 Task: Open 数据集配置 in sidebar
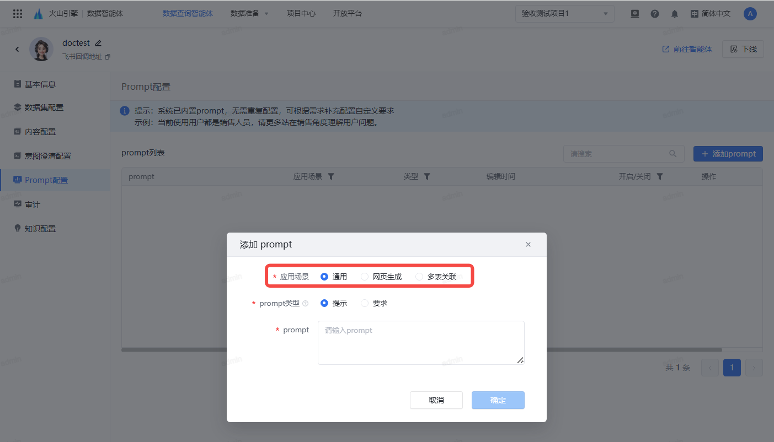[55, 107]
